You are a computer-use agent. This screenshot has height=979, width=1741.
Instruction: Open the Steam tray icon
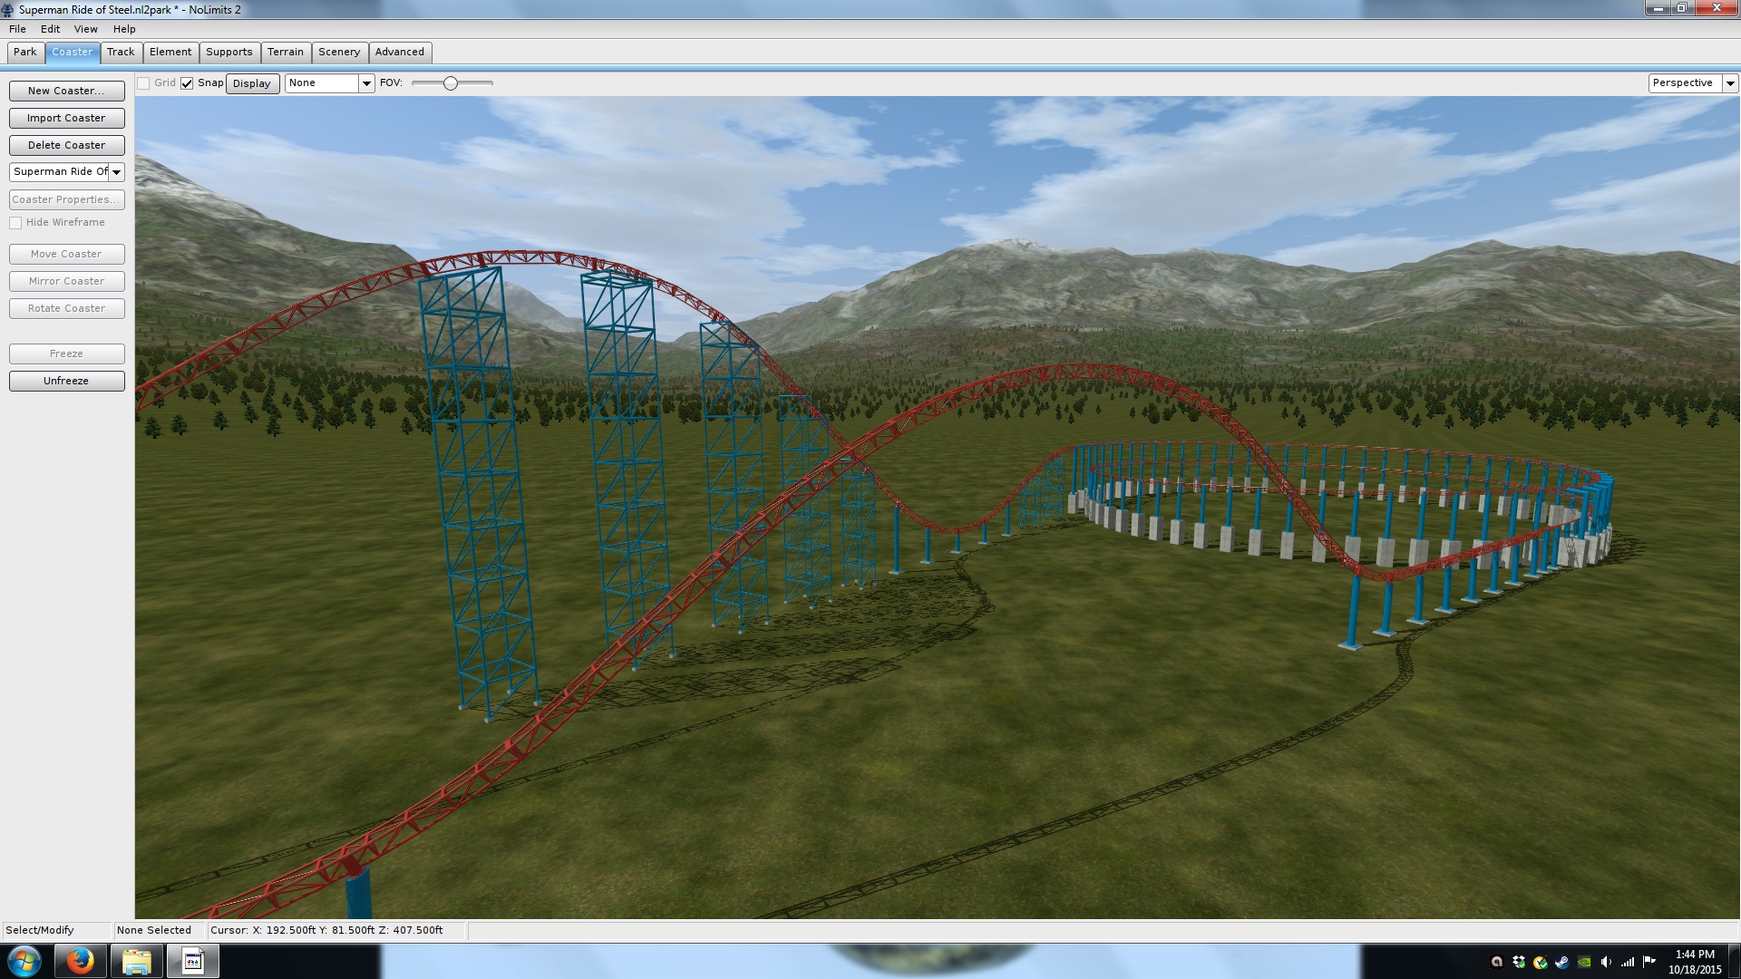pyautogui.click(x=1561, y=962)
